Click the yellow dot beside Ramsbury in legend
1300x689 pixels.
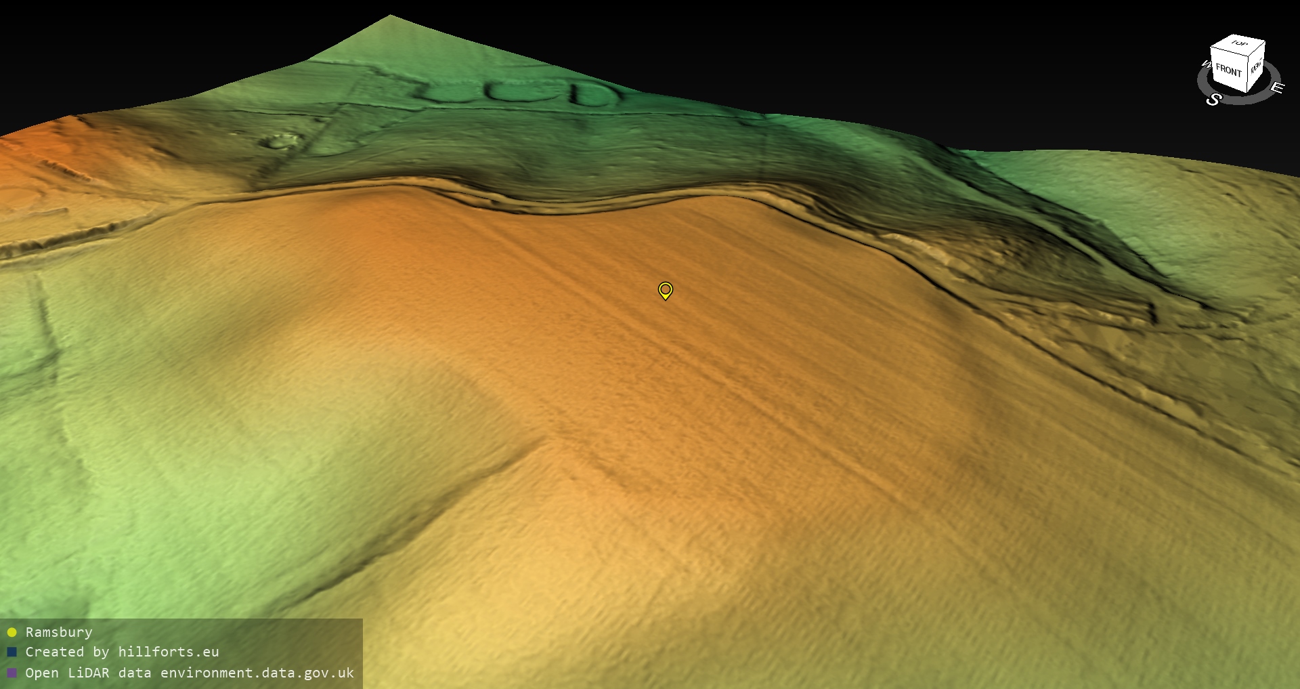coord(12,633)
